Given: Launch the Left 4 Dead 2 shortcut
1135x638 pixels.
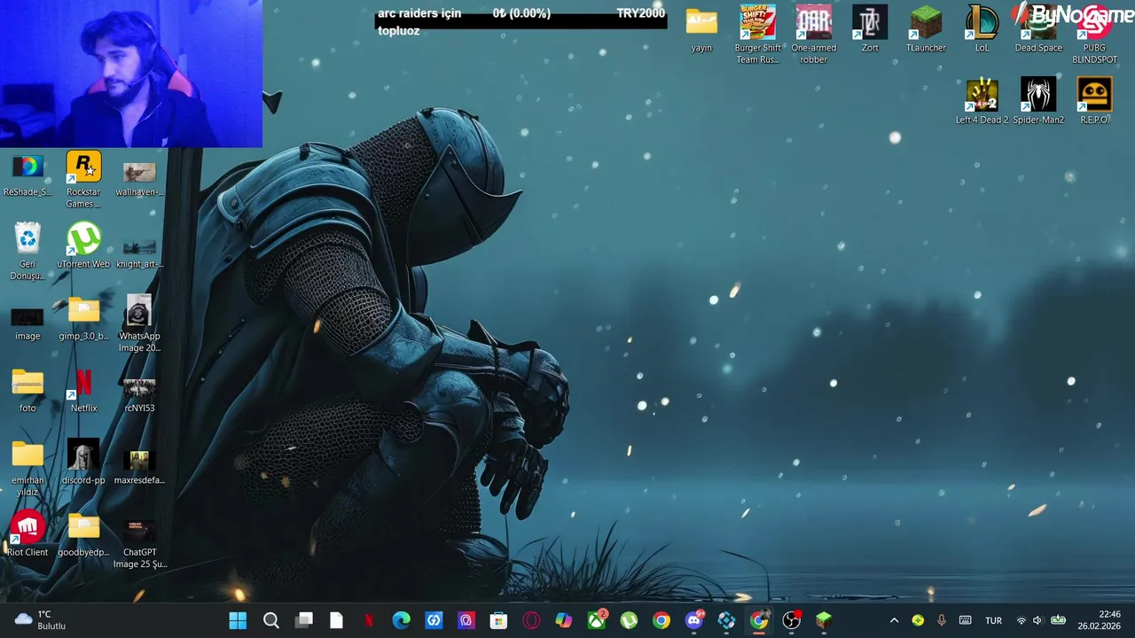Looking at the screenshot, I should click(x=982, y=101).
